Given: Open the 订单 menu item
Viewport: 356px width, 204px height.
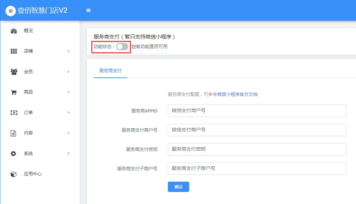Looking at the screenshot, I should [x=29, y=112].
